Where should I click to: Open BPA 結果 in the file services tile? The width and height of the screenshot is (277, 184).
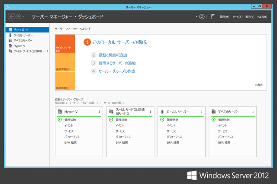pos(122,142)
